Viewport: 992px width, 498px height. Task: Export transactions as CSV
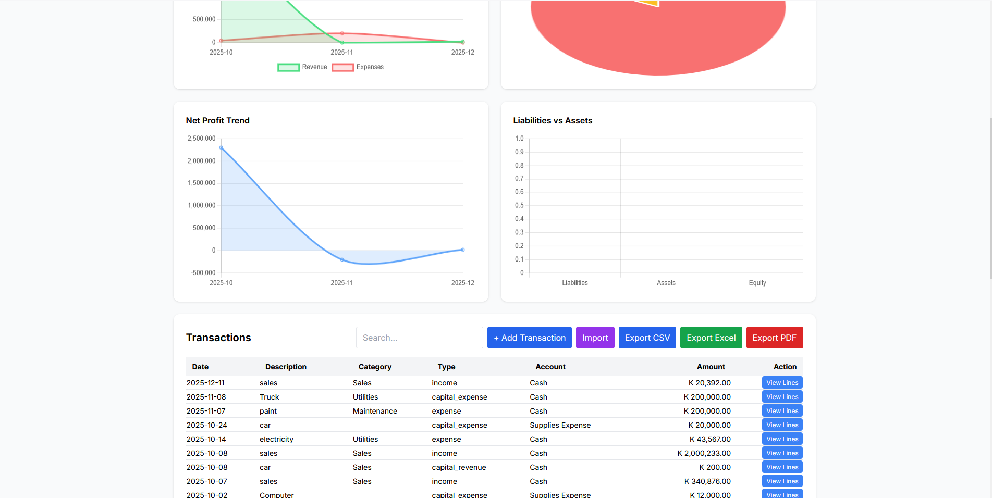point(647,338)
